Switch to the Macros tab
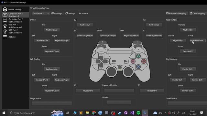Viewport: 207px width, 116px height. point(83,14)
